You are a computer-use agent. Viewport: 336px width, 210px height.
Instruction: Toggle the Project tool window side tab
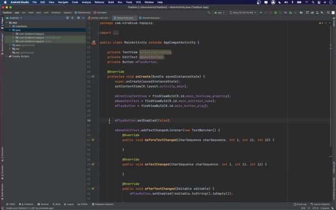pos(2,23)
